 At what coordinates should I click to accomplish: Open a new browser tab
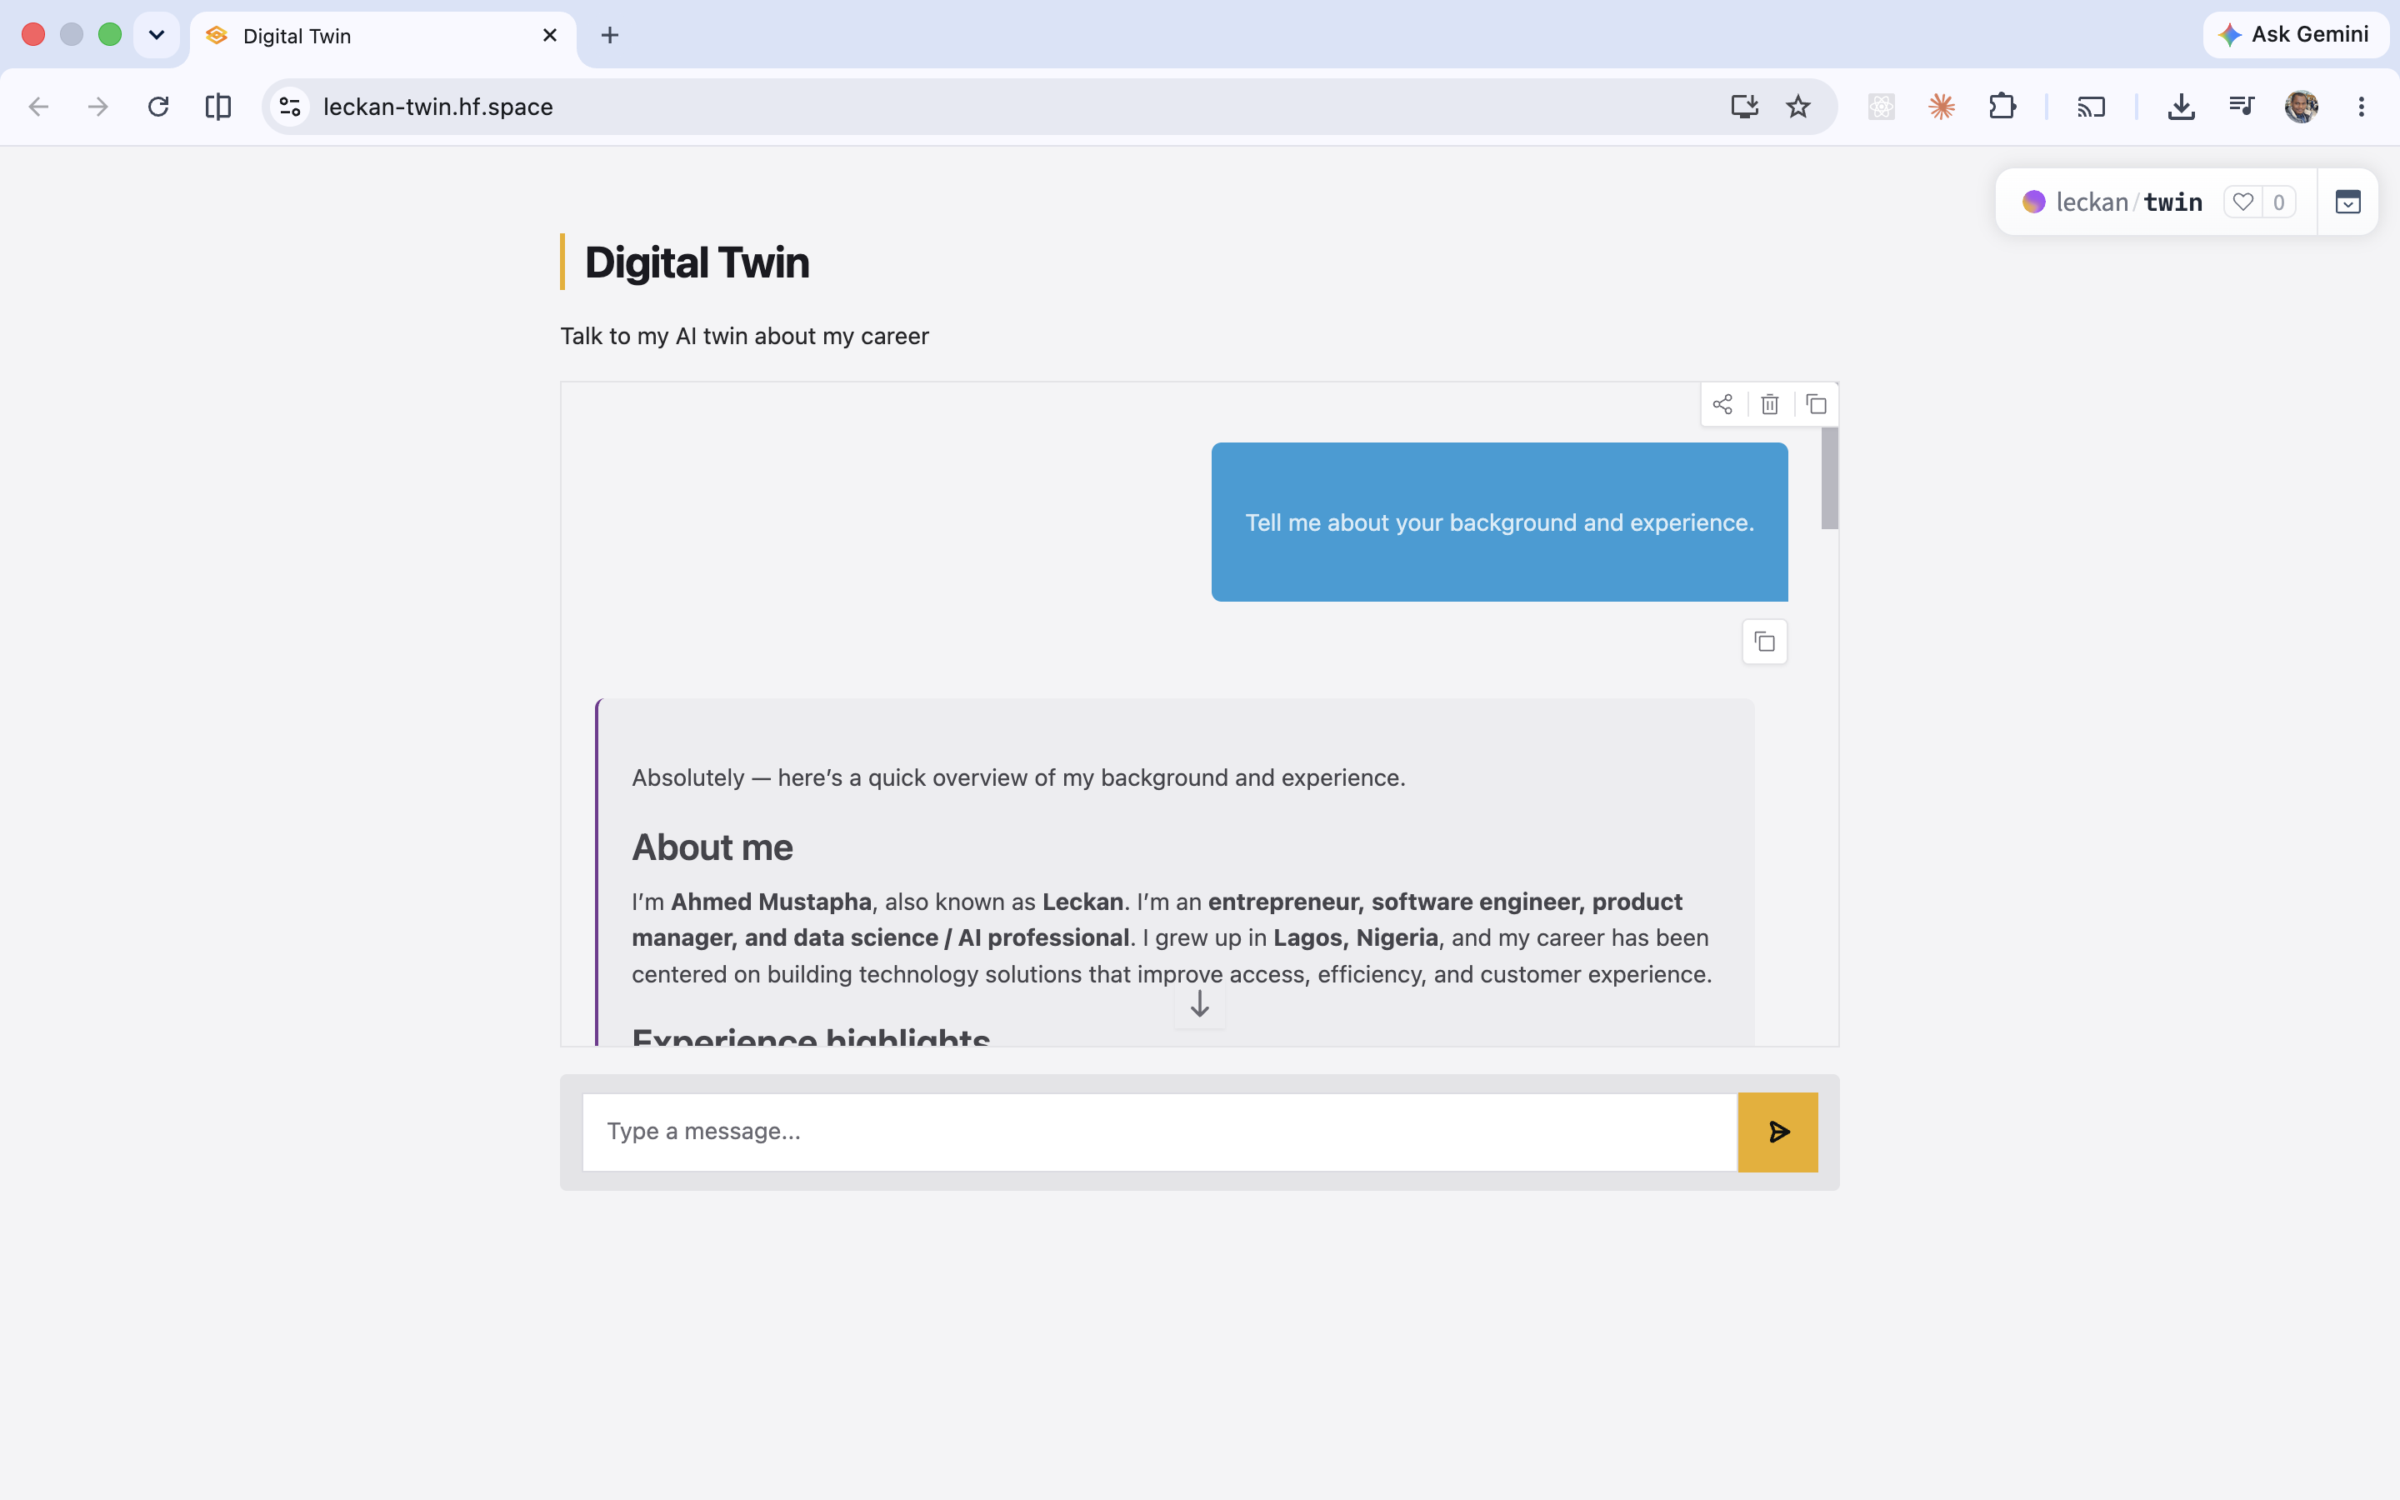610,36
